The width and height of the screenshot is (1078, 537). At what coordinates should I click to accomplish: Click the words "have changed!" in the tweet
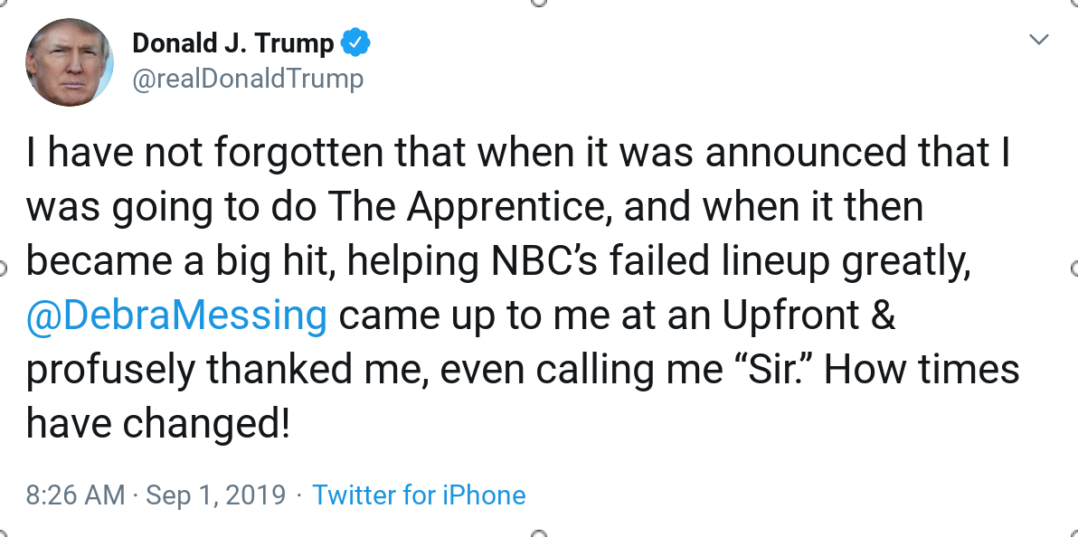158,423
